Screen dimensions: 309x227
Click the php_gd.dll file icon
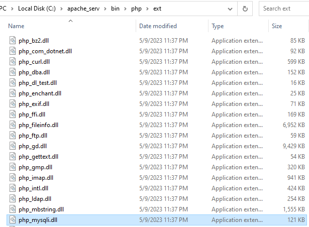pos(13,146)
